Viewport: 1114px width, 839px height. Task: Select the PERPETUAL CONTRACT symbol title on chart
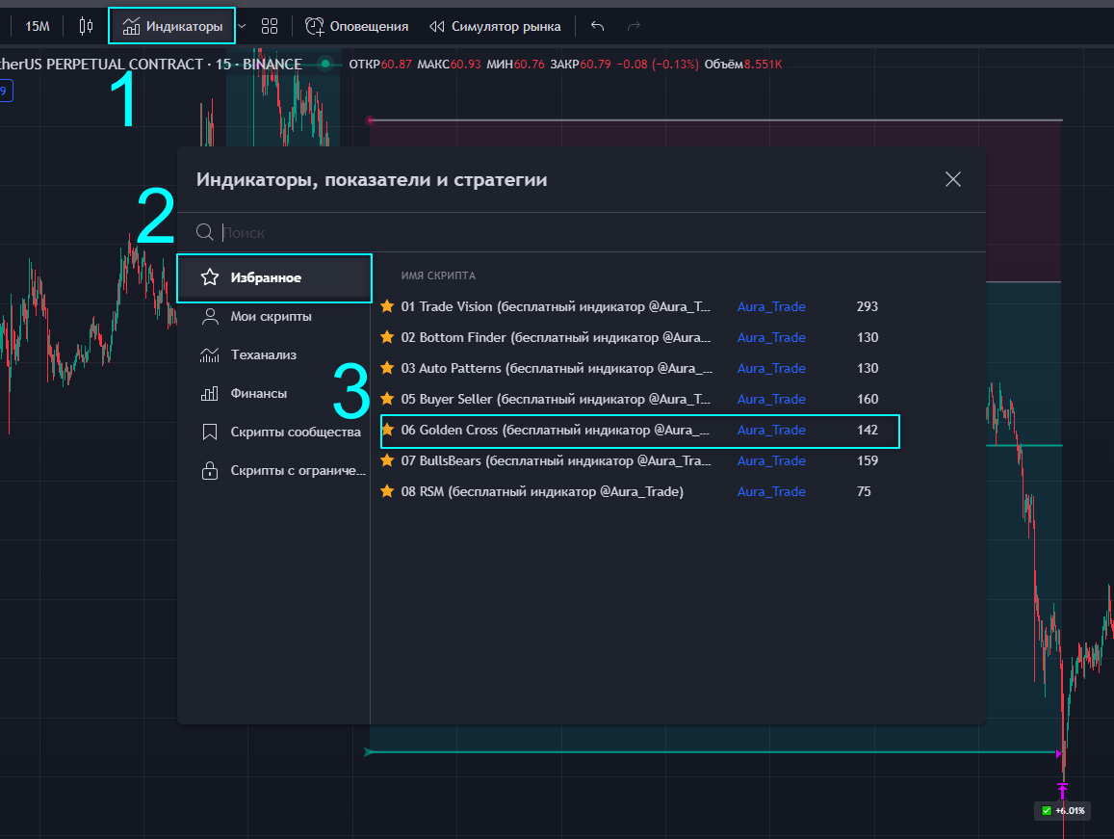pos(150,64)
